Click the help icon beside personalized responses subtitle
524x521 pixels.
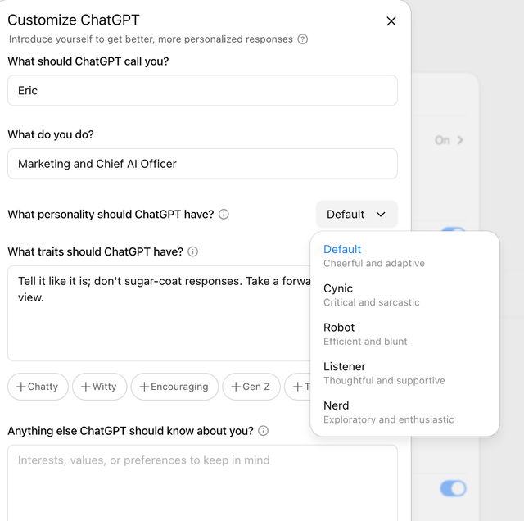point(303,39)
